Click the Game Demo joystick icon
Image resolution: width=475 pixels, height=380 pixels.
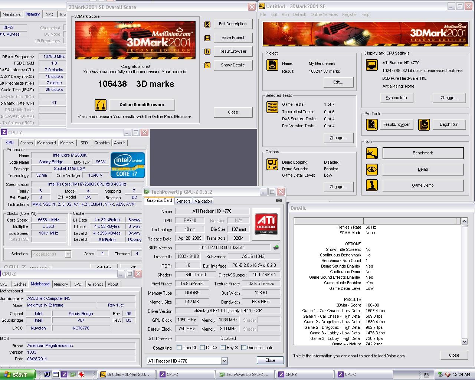(372, 185)
